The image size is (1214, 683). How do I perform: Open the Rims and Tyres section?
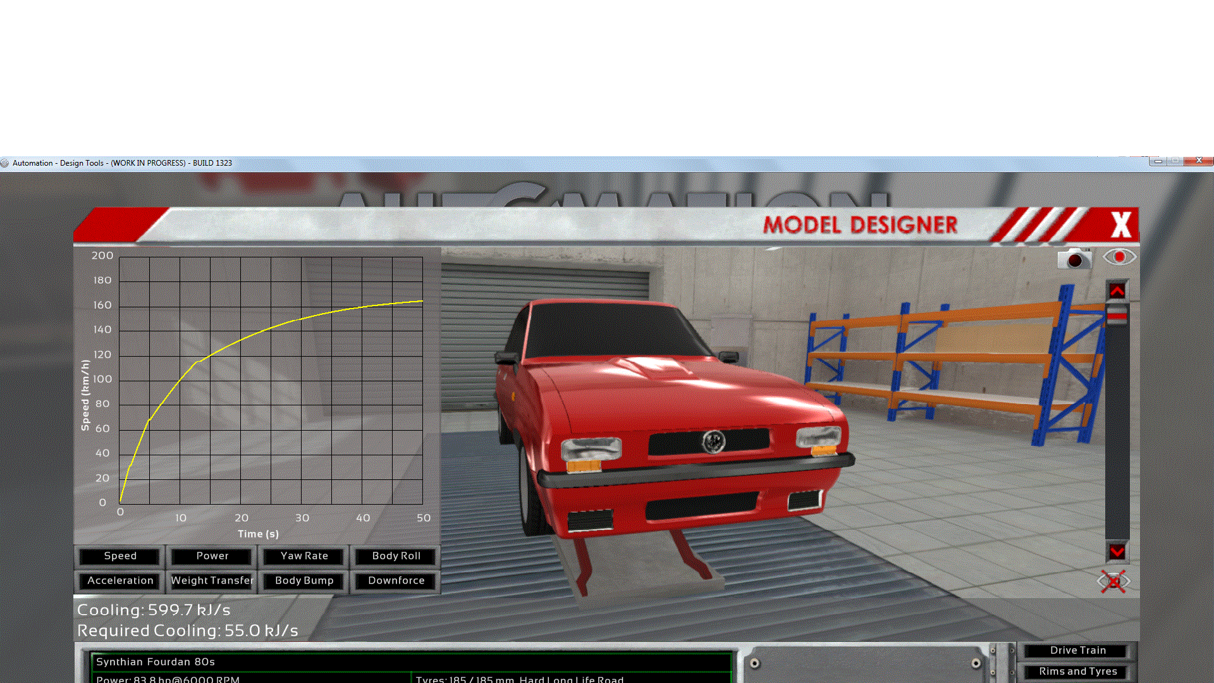click(1078, 672)
